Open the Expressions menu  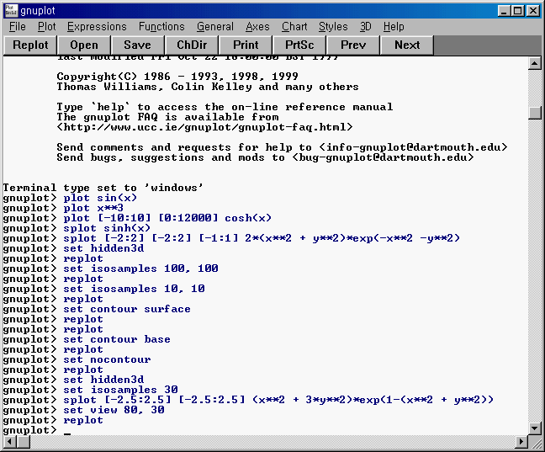(x=97, y=27)
